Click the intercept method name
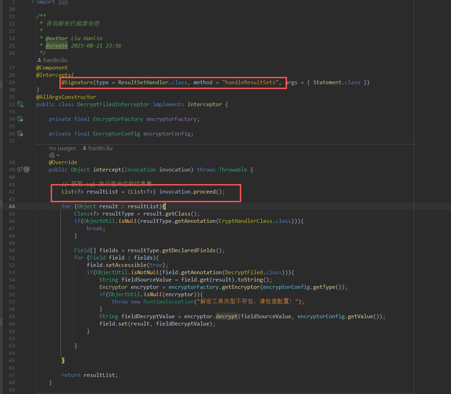 tap(107, 170)
